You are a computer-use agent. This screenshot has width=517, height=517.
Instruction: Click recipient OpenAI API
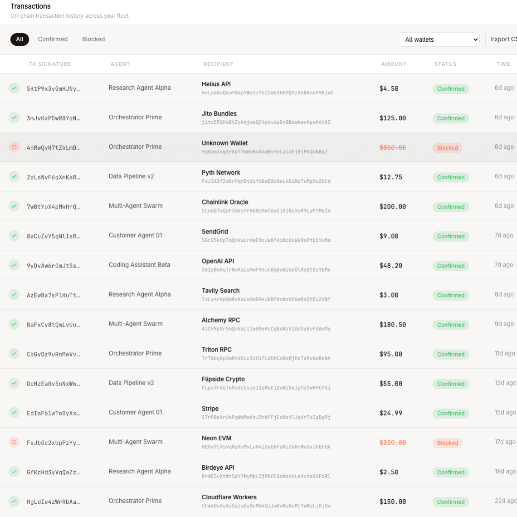pos(218,261)
